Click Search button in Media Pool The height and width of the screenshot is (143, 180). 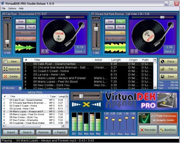(x=27, y=132)
